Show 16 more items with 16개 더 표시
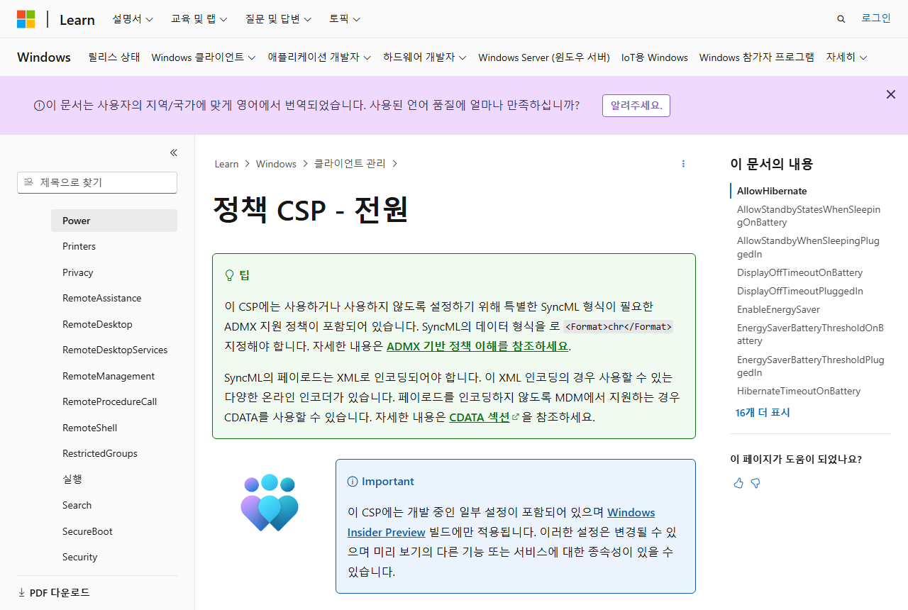This screenshot has height=610, width=908. [x=763, y=412]
